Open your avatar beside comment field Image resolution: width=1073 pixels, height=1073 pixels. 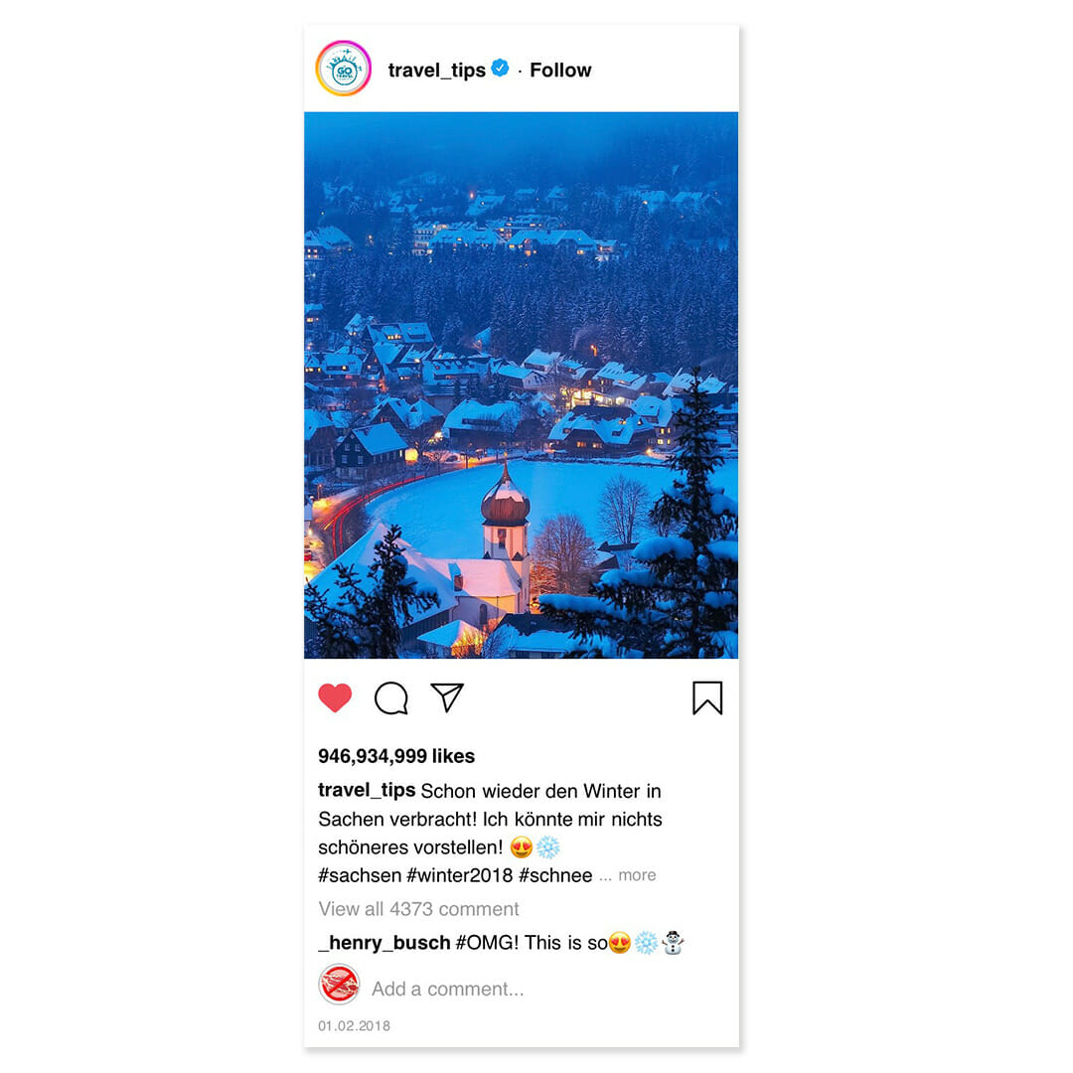click(x=339, y=985)
